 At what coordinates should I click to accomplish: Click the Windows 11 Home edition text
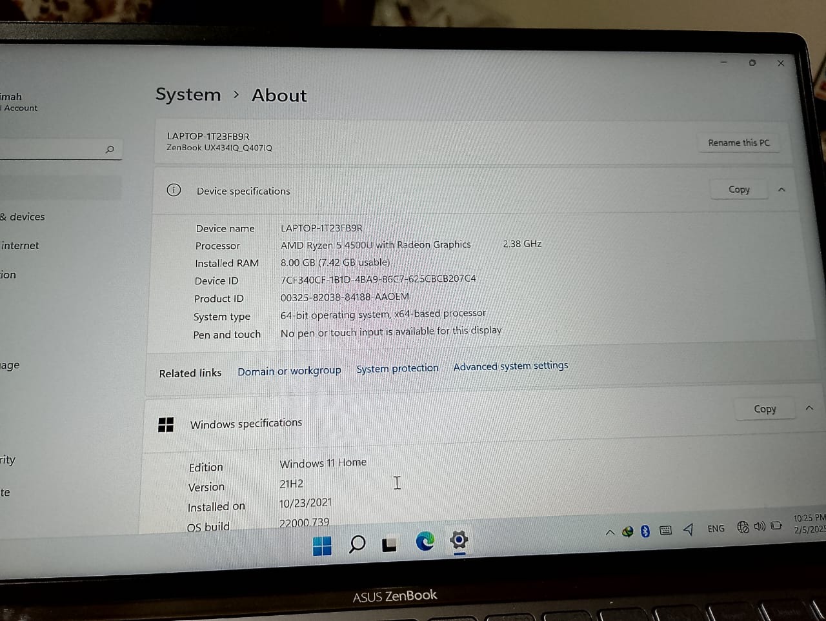click(323, 462)
